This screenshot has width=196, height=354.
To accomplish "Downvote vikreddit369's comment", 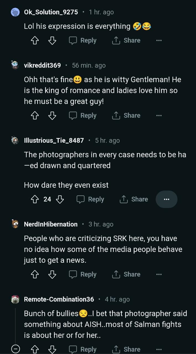I will point(52,116).
